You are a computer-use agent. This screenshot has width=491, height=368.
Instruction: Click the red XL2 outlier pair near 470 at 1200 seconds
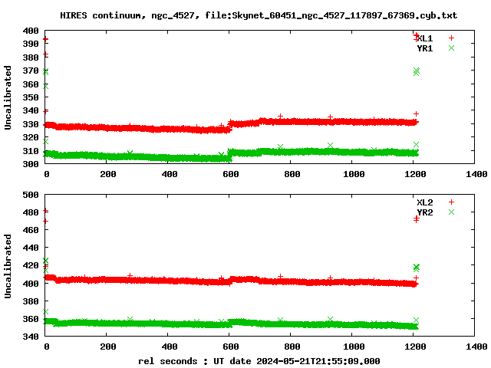tap(416, 219)
